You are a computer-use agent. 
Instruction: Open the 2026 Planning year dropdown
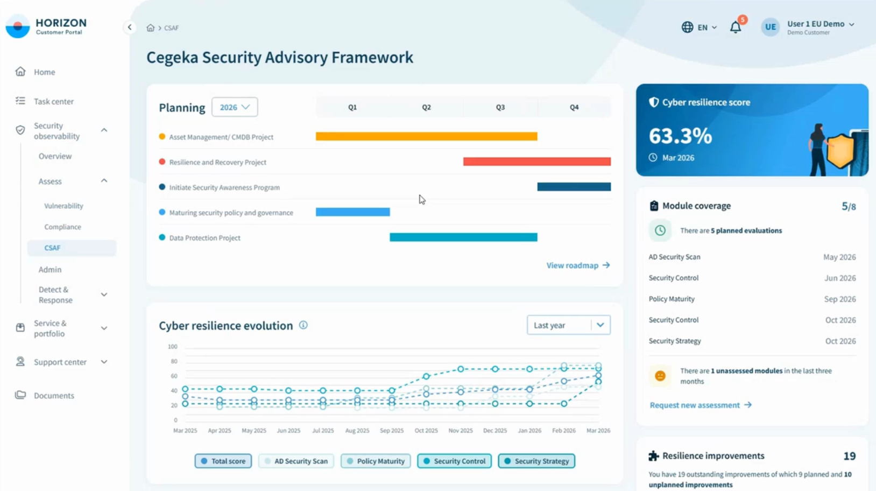(x=235, y=107)
